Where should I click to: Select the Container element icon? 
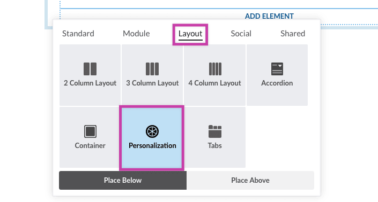pos(90,131)
